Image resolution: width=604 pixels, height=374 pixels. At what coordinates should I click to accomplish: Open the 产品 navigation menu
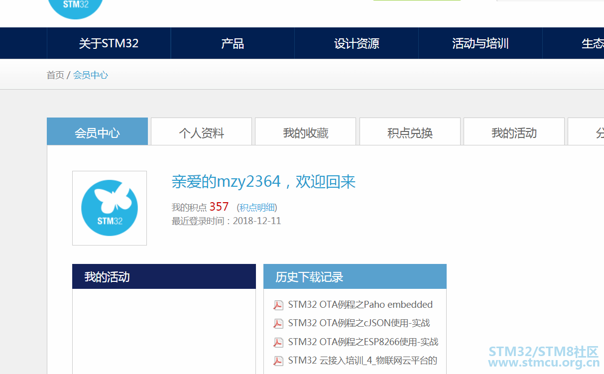click(x=233, y=43)
